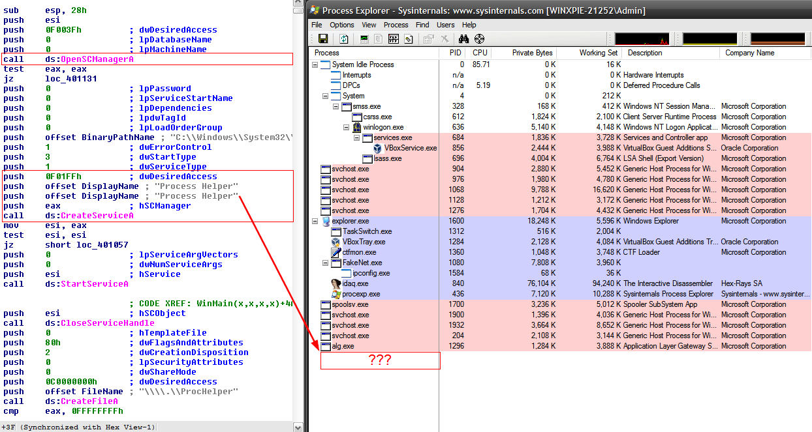
Task: Sort by the Private Bytes column header
Action: coord(531,53)
